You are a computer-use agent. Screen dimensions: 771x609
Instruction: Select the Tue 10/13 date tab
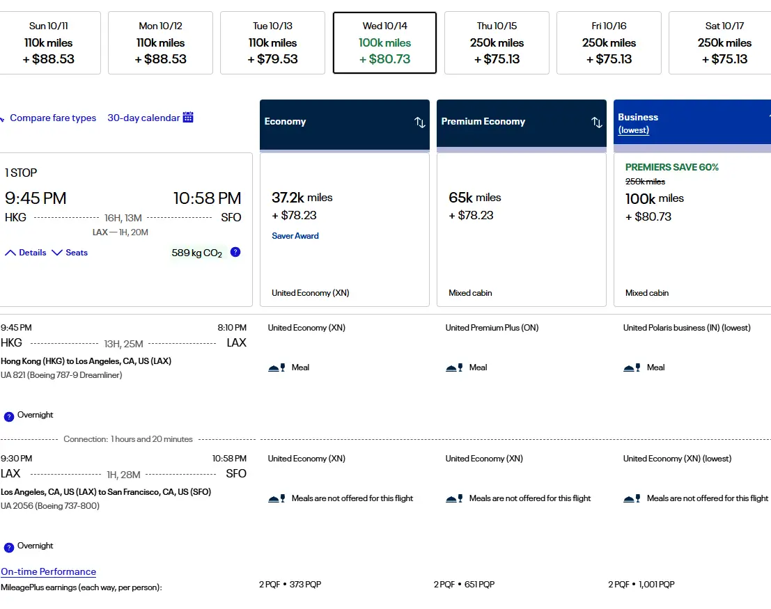(x=272, y=42)
